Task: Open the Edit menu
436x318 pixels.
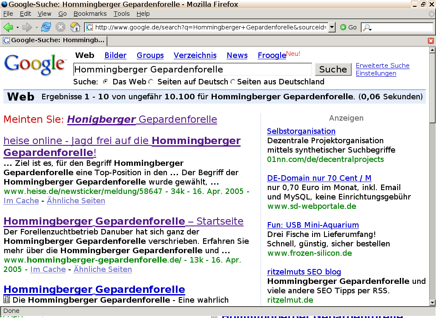Action: tap(25, 14)
